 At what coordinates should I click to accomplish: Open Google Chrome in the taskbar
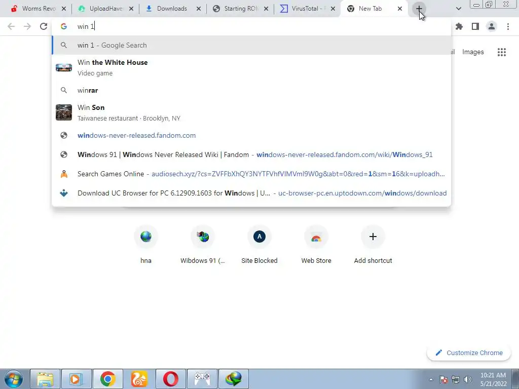pos(108,379)
